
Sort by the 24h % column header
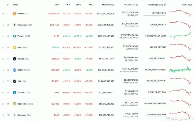pos(78,5)
